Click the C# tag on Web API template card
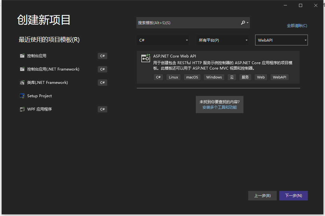This screenshot has width=325, height=216. click(x=158, y=77)
